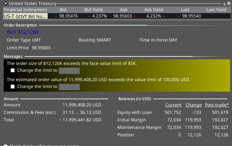Collapse the United States Treasury section
Image resolution: width=232 pixels, height=146 pixels.
[6, 3]
